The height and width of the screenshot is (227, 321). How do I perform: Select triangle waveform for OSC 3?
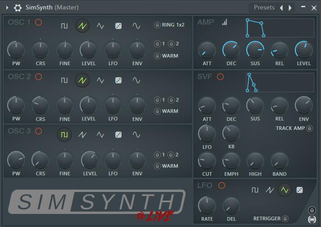click(x=100, y=135)
